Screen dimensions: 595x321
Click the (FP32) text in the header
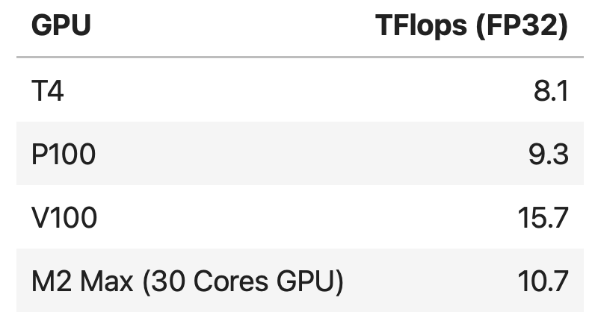point(523,27)
